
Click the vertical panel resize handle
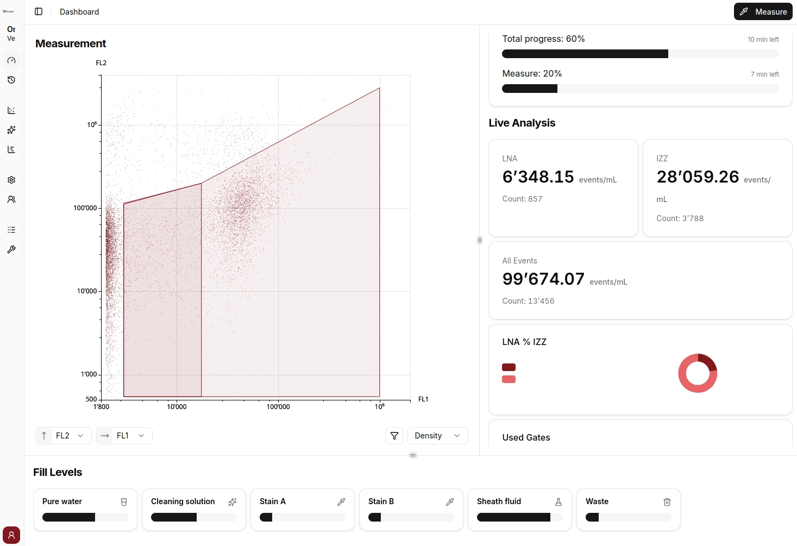[479, 240]
